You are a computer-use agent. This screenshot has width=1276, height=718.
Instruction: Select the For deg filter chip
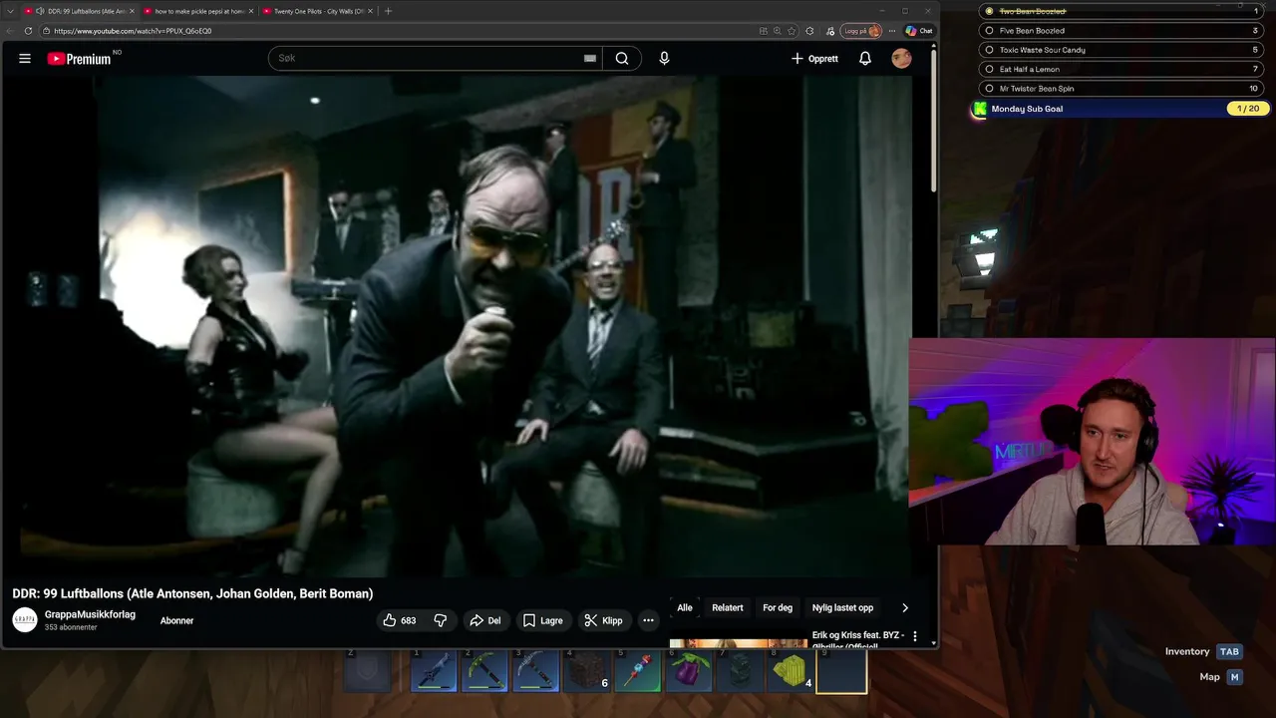[778, 607]
